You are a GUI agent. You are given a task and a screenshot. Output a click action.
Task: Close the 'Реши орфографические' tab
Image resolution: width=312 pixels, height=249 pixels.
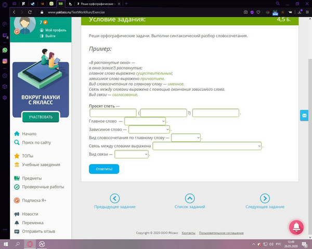point(119,4)
